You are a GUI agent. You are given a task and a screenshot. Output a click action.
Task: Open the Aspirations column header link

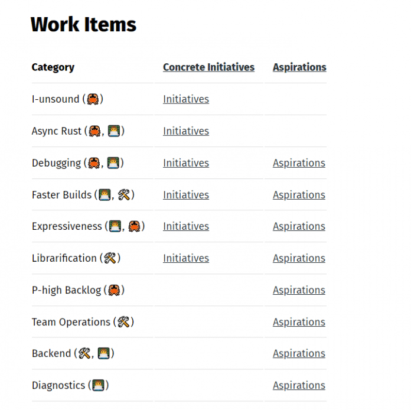(x=299, y=67)
